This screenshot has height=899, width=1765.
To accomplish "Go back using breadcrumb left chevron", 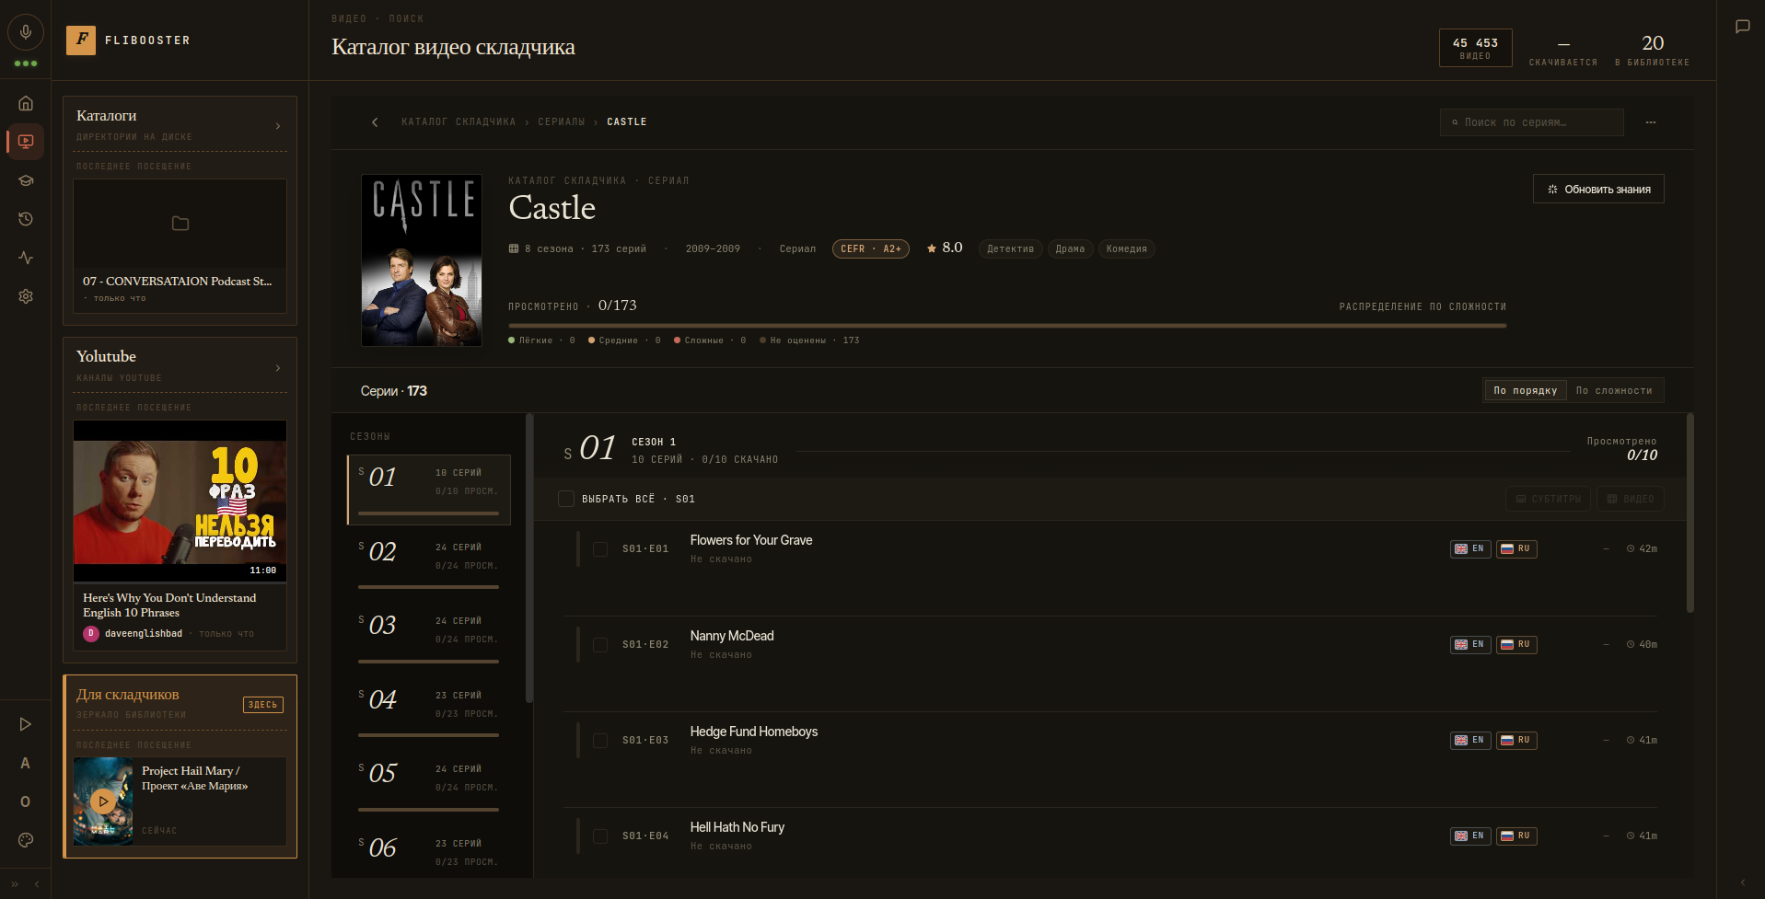I will 375,122.
